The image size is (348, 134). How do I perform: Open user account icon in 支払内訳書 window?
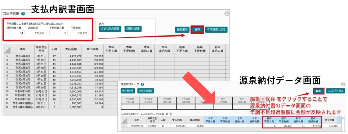(227, 14)
